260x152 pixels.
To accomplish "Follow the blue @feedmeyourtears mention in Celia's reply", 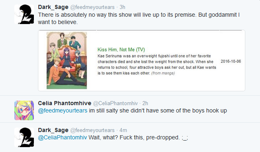I will click(x=63, y=110).
